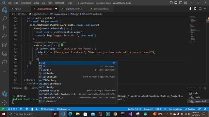209x117 pixels.
Task: Open the Help menu
Action: [69, 3]
